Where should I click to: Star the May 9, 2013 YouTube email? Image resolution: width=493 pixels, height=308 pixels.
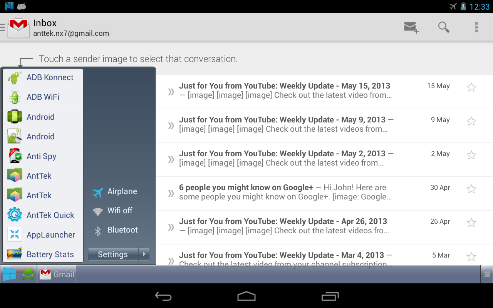pos(471,121)
